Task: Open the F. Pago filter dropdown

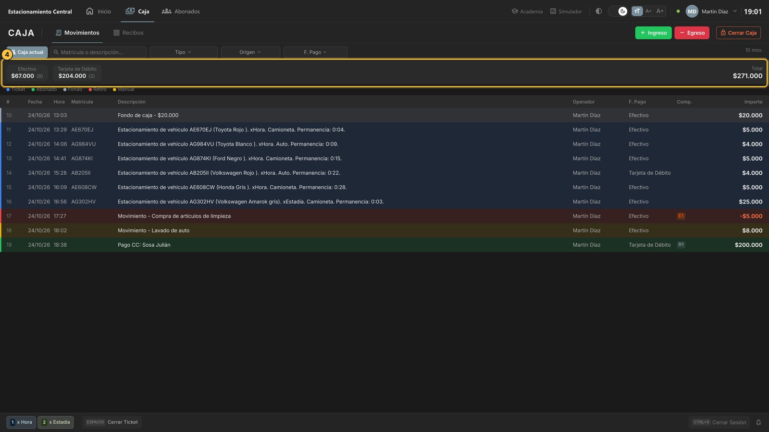Action: (315, 52)
